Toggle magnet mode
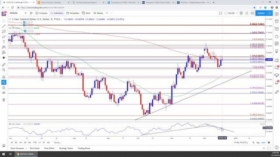This screenshot has width=280, height=157. click(4, 77)
